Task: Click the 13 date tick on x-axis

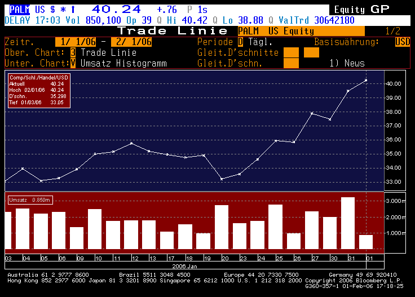Action: click(153, 258)
